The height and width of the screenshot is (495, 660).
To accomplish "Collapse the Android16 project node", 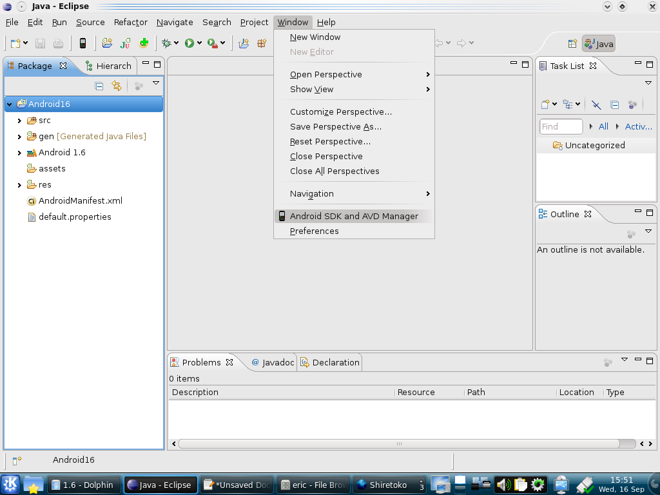I will 9,104.
